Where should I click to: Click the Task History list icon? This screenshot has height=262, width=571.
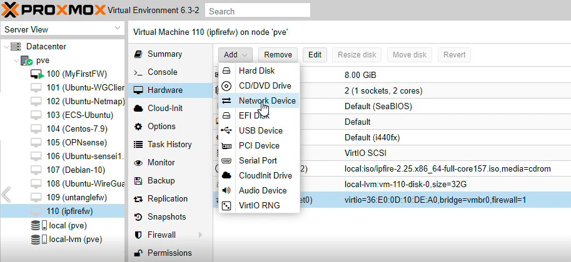[x=138, y=145]
